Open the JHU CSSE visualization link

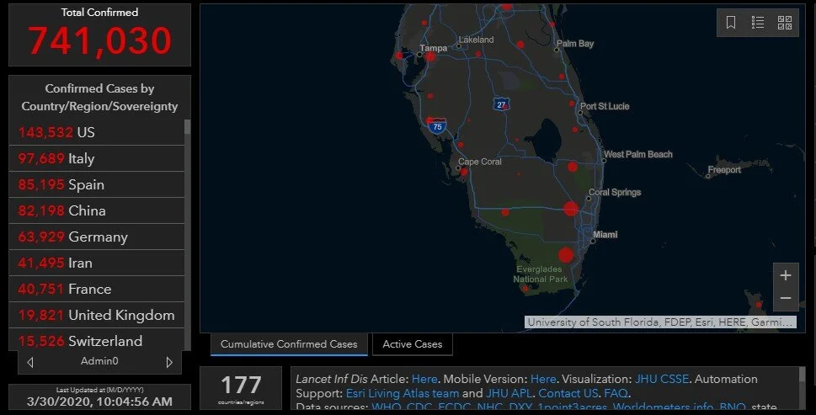(x=661, y=379)
